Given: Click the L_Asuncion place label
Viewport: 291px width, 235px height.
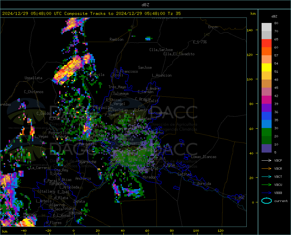Looking at the screenshot, I should coord(162,75).
